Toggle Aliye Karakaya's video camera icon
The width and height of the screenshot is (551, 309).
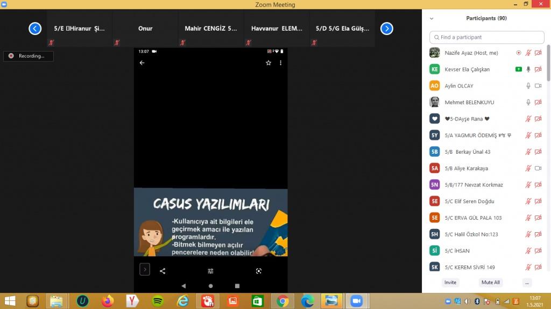[538, 168]
